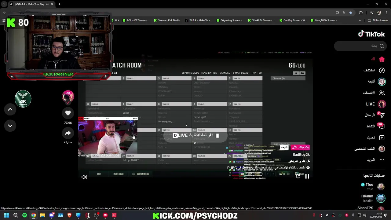
Task: Open the TchakLiTa Stream bookmark
Action: click(261, 20)
